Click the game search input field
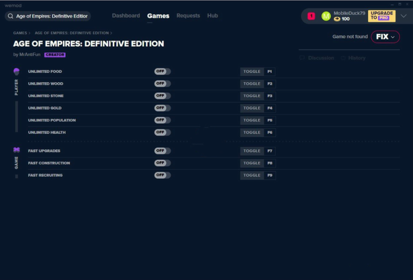Viewport: 413px width, 280px height. [48, 16]
